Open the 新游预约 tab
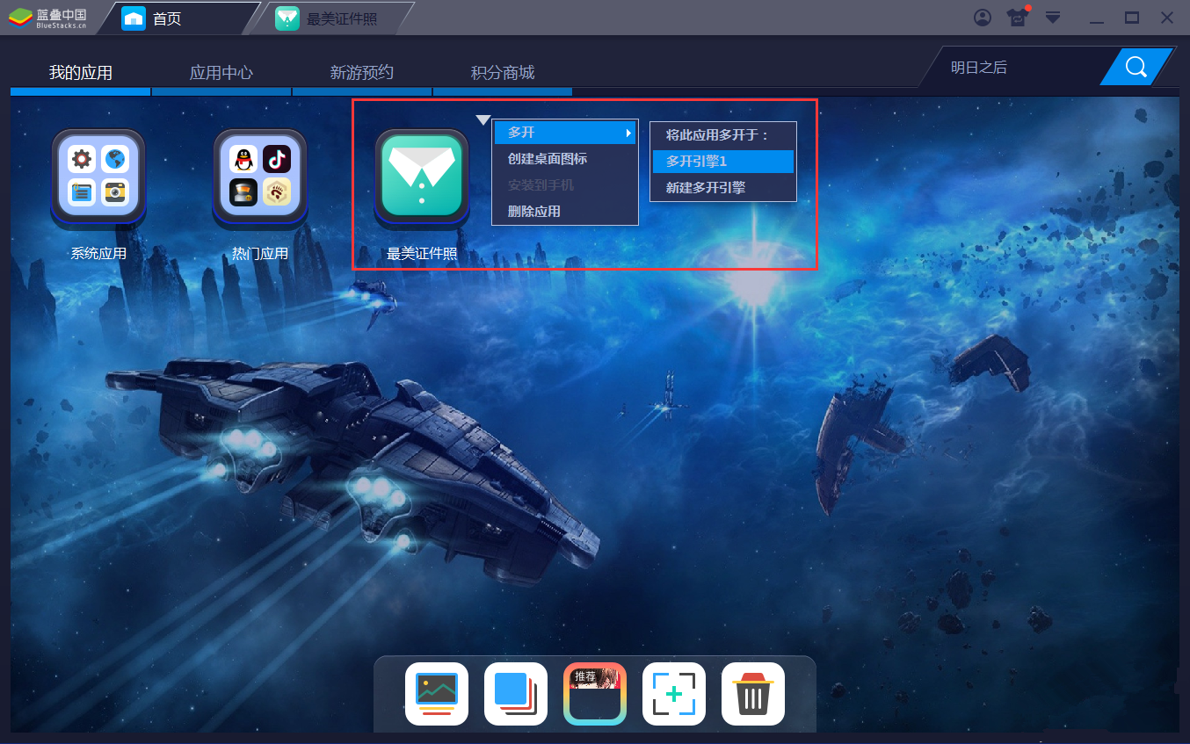Screen dimensions: 1190x744 (x=362, y=73)
